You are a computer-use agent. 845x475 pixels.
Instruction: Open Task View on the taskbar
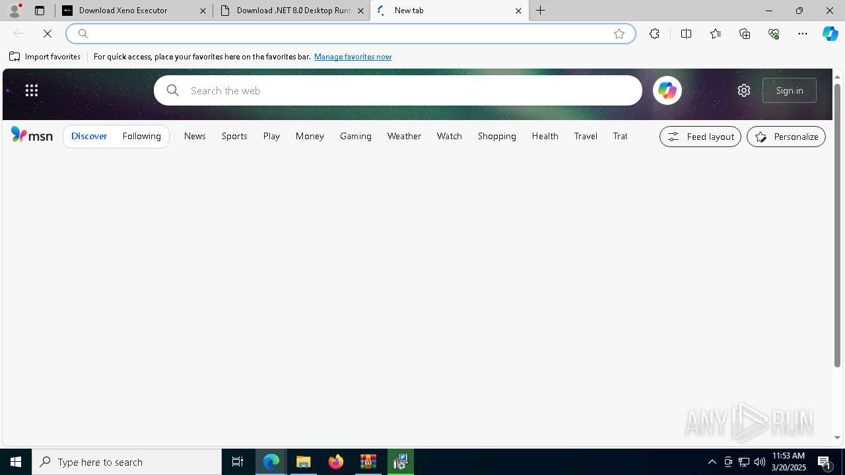(x=238, y=462)
